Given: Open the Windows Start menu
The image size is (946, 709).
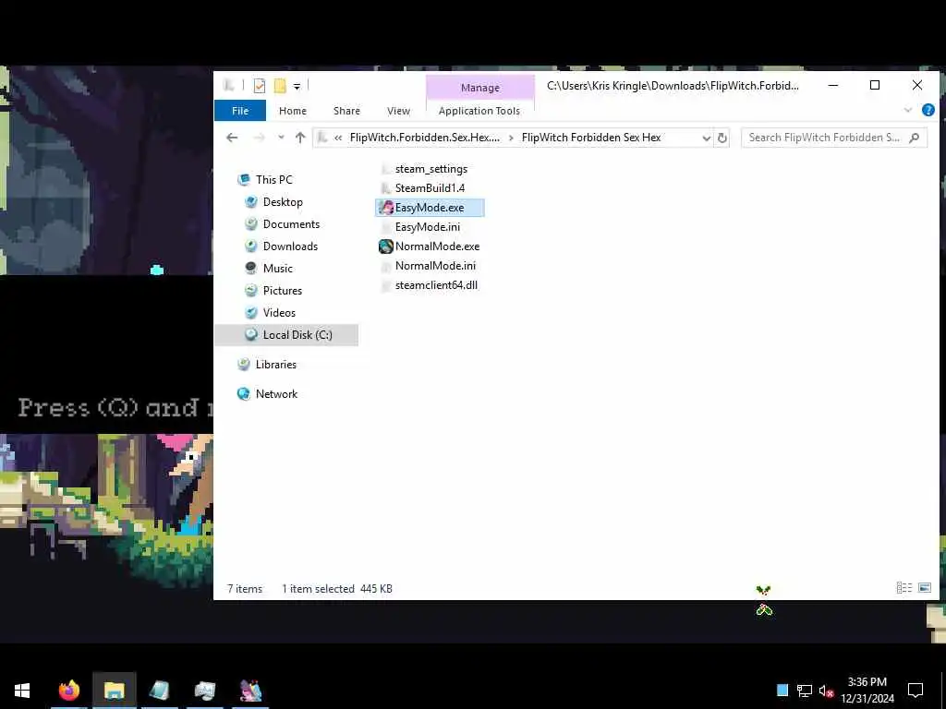Looking at the screenshot, I should tap(22, 691).
